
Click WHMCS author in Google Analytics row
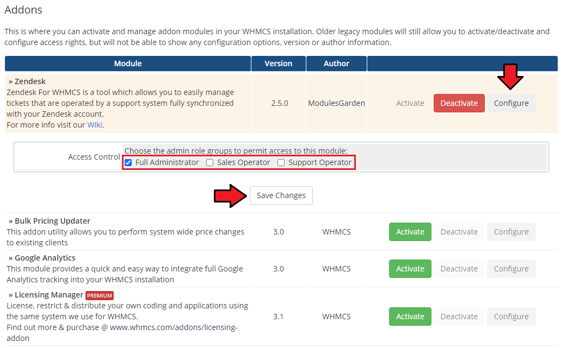(x=336, y=269)
